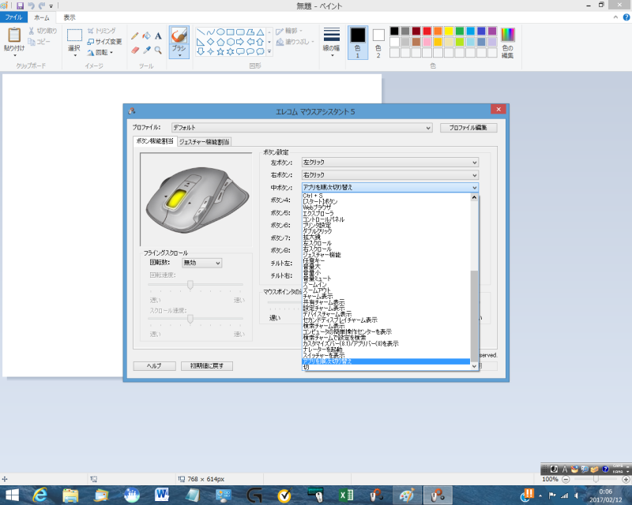Open the Brushes (ブラシ) dropdown arrow

pyautogui.click(x=179, y=55)
